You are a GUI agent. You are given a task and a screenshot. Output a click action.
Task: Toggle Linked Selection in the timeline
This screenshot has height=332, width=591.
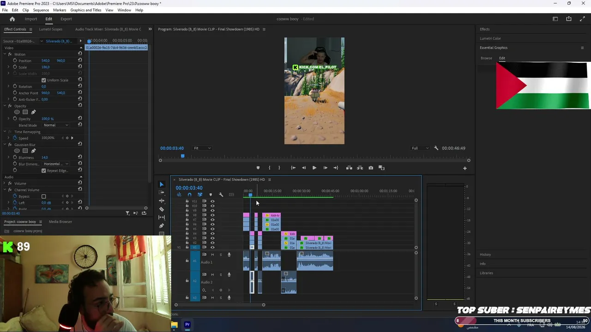(200, 195)
